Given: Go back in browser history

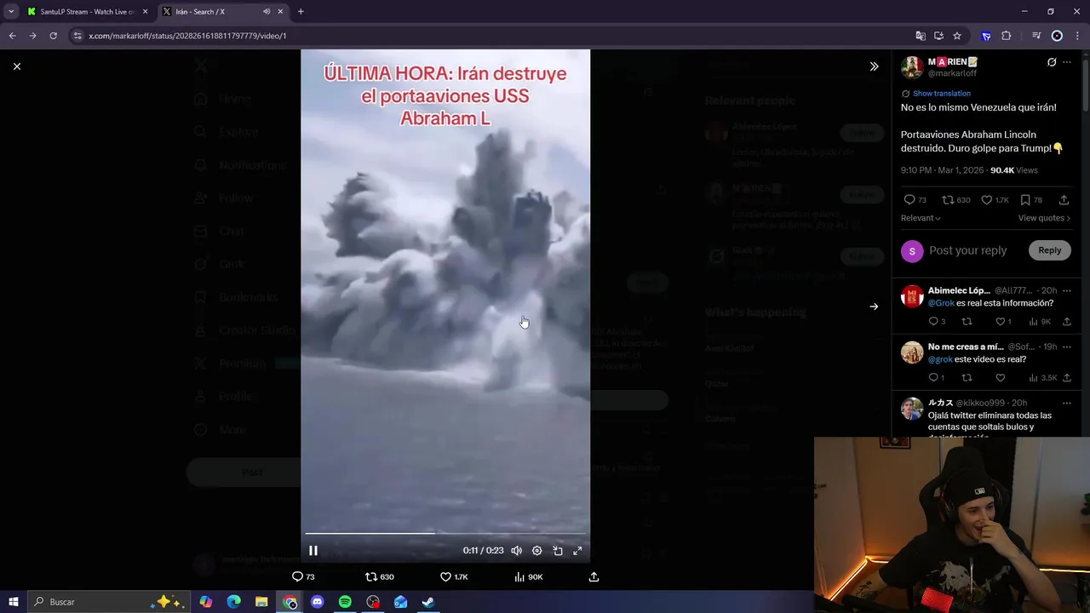Looking at the screenshot, I should pyautogui.click(x=12, y=36).
